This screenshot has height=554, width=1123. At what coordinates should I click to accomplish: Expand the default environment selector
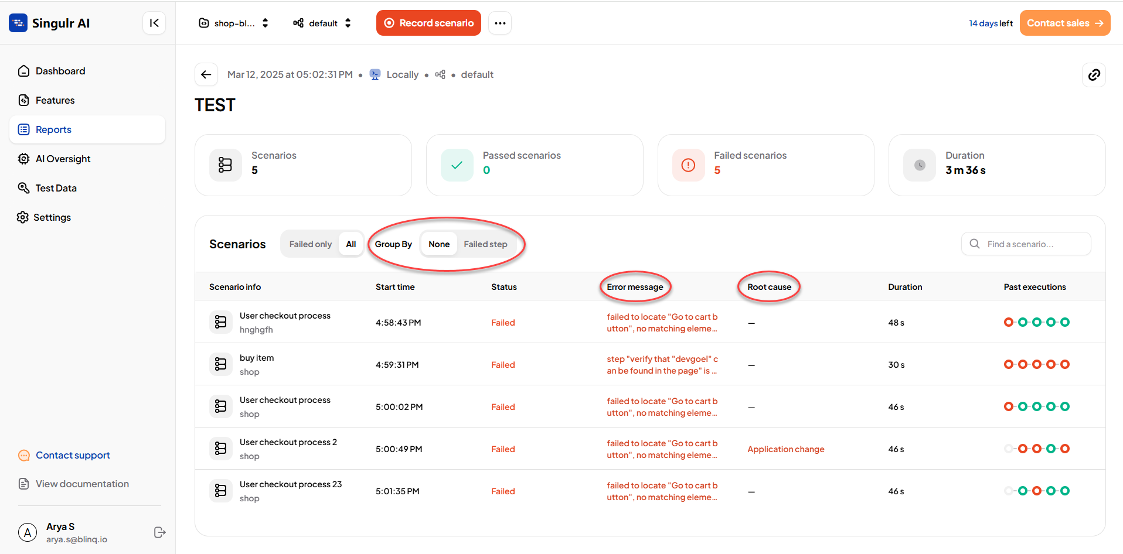(x=322, y=23)
